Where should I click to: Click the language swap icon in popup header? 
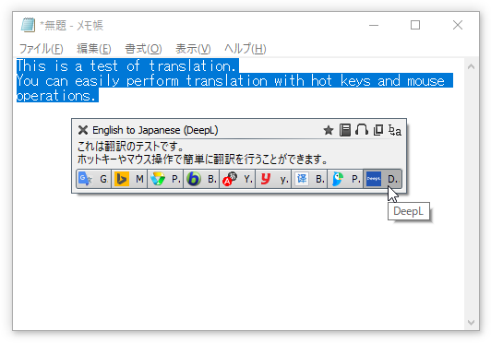[x=395, y=130]
